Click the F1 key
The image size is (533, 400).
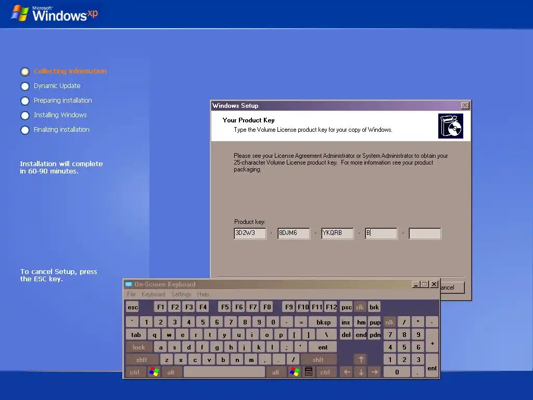click(160, 307)
